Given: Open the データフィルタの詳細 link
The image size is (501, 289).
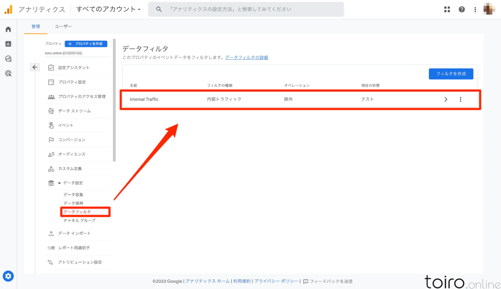Looking at the screenshot, I should click(x=247, y=57).
